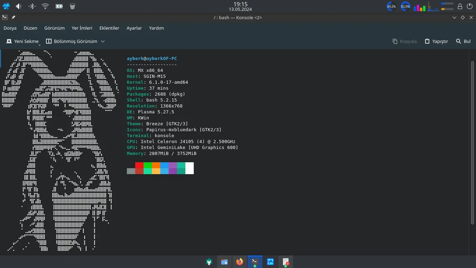Open the power/leave icon in the panel
Viewport: 476px width, 268px height.
(470, 6)
